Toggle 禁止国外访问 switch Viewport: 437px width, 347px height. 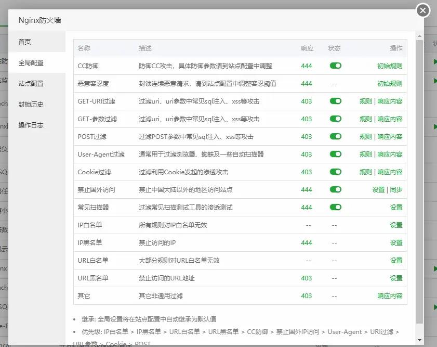[x=335, y=190]
